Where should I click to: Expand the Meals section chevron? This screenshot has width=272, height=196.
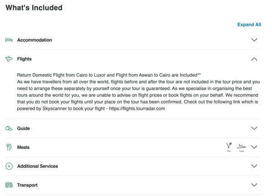tap(254, 147)
